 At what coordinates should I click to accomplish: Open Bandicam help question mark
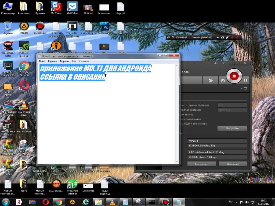[223, 63]
